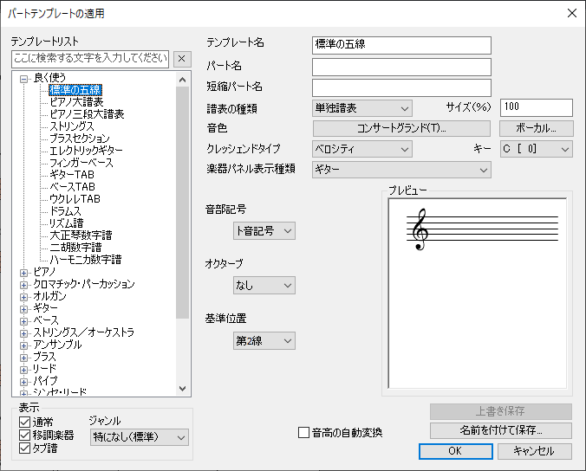Click 名前を付けて保存... button

pyautogui.click(x=501, y=430)
